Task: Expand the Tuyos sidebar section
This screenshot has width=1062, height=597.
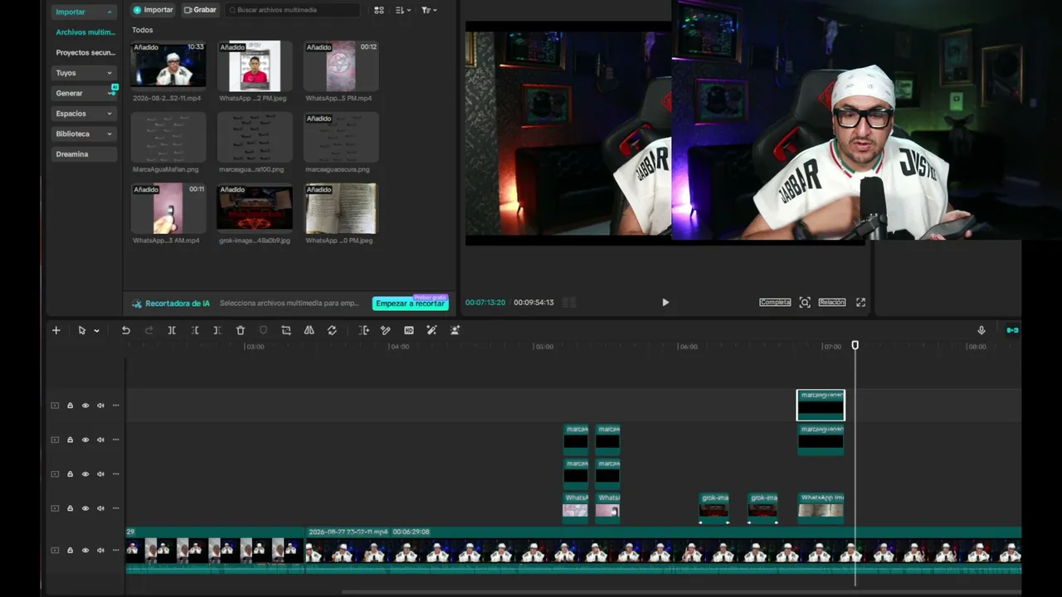Action: 110,73
